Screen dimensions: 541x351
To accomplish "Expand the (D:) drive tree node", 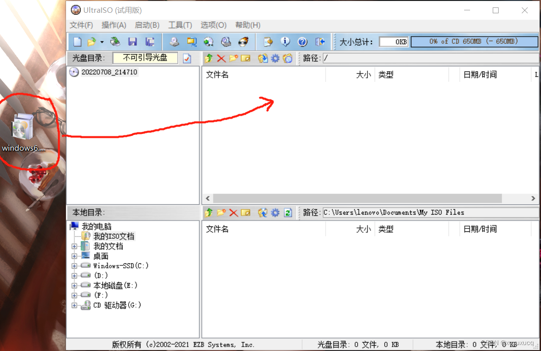I will (x=74, y=276).
